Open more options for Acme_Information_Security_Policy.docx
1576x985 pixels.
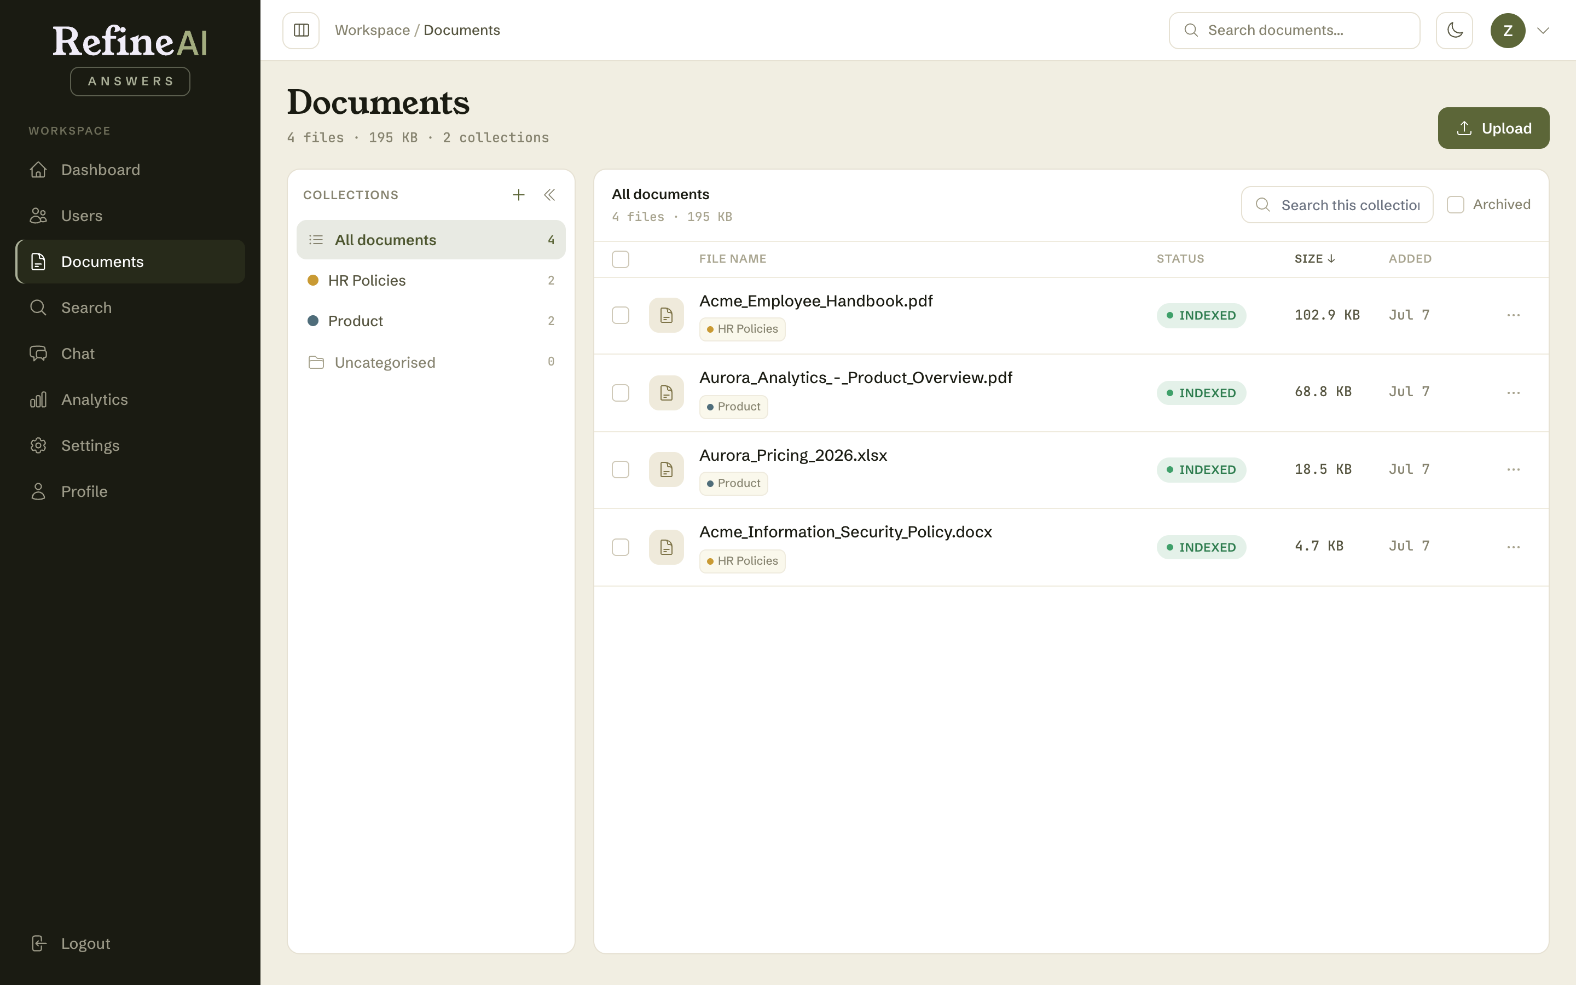1514,547
